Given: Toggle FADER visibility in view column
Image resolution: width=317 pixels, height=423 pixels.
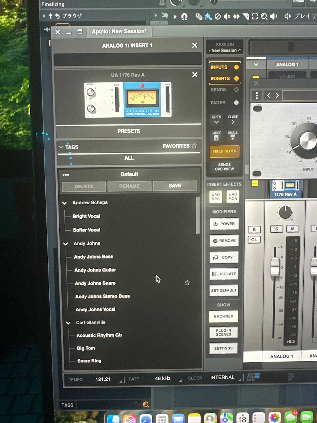Looking at the screenshot, I should (224, 103).
